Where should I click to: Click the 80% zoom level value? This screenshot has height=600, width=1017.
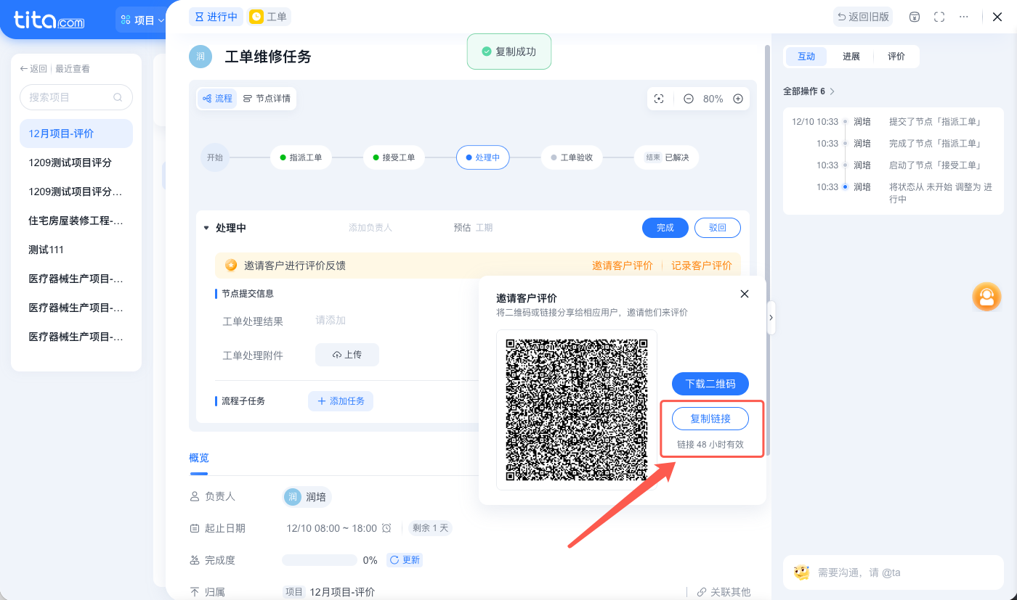713,99
